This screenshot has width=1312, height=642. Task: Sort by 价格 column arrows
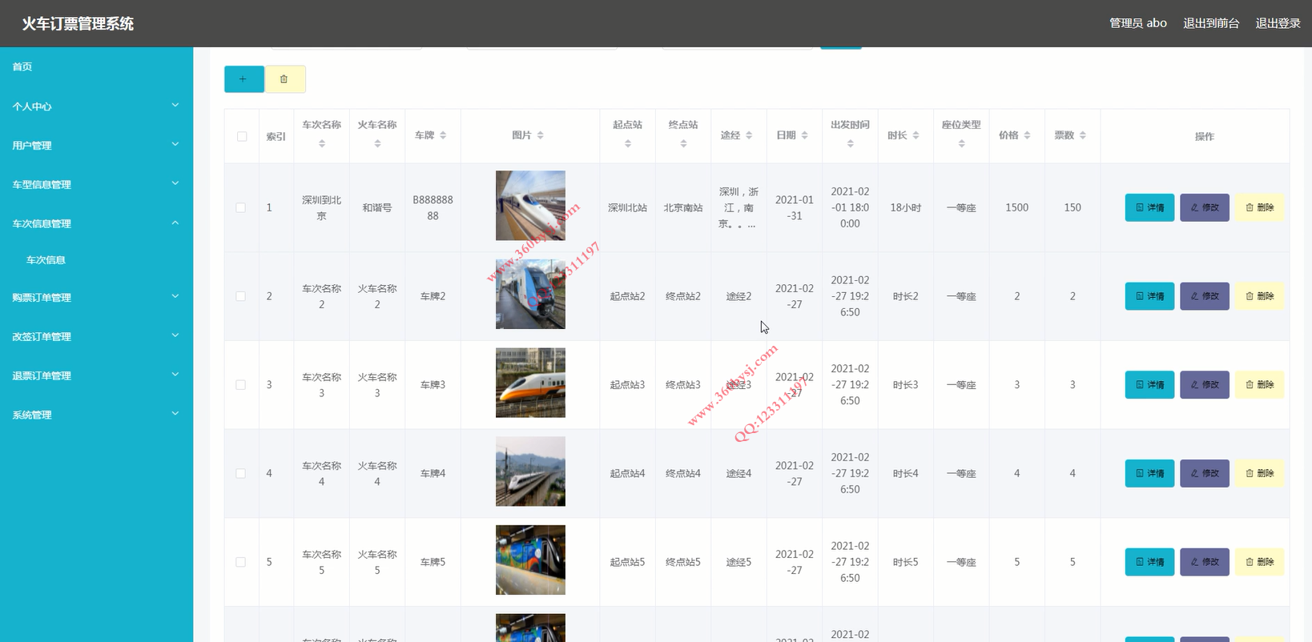click(x=1027, y=136)
